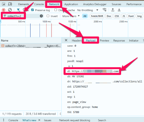Open the Initiator tab
The height and width of the screenshot is (122, 144).
coord(134,40)
